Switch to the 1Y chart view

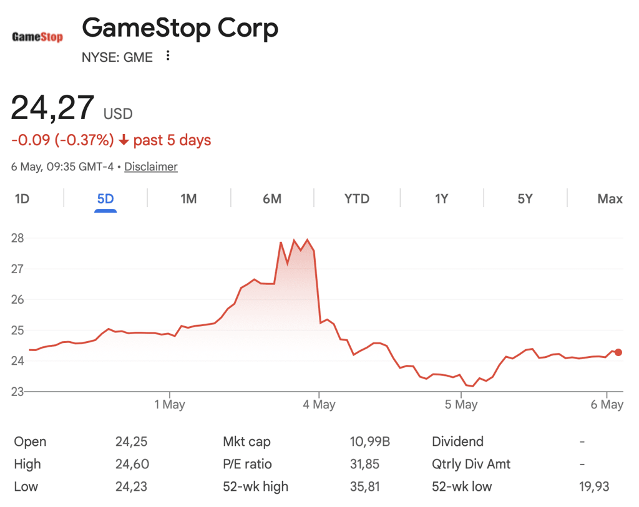point(442,199)
